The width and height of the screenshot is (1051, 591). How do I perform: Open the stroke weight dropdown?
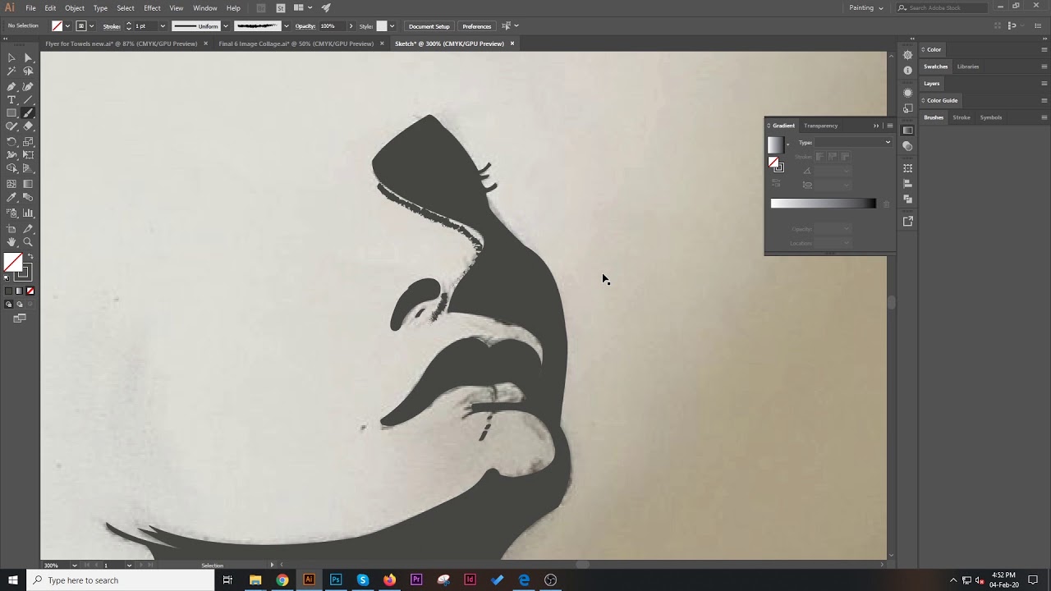click(x=162, y=26)
